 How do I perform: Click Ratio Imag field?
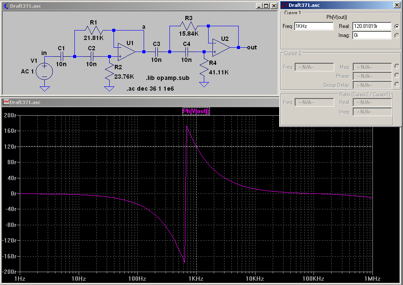pyautogui.click(x=372, y=112)
